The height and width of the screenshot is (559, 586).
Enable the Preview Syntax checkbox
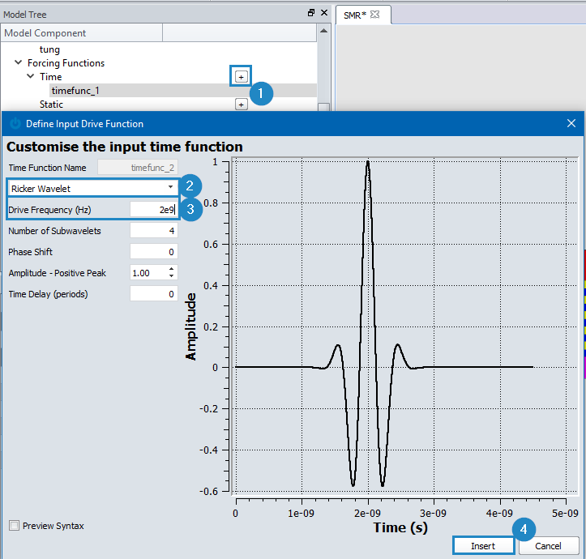pos(15,525)
